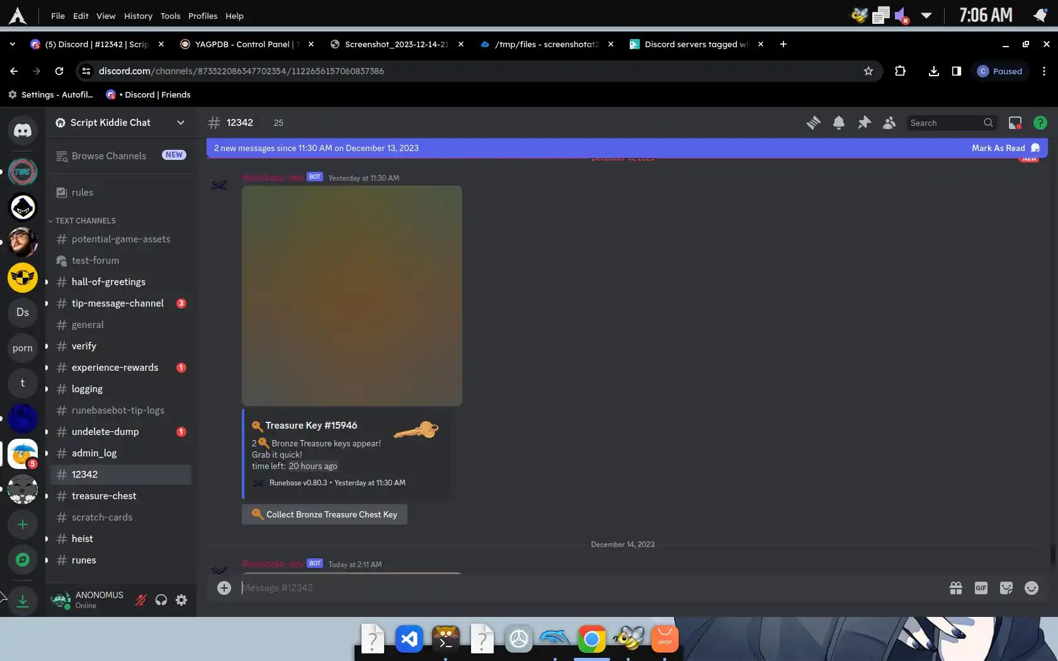1058x661 pixels.
Task: Go back to the previous page
Action: click(x=14, y=71)
